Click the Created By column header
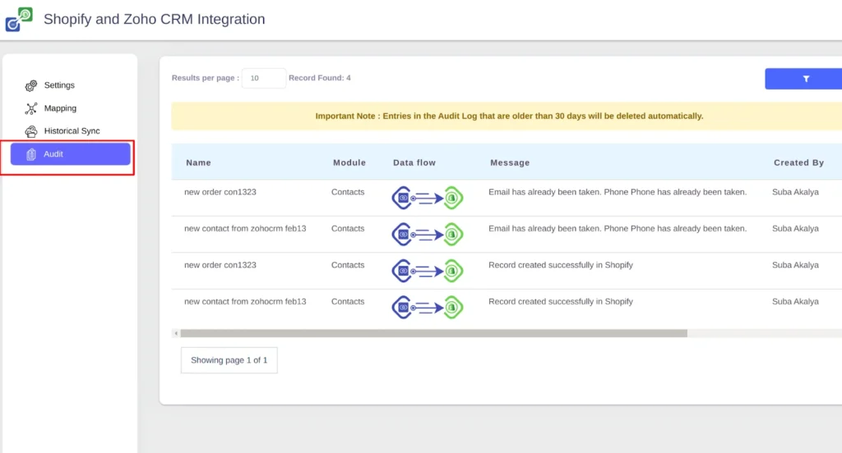Image resolution: width=842 pixels, height=453 pixels. point(798,162)
